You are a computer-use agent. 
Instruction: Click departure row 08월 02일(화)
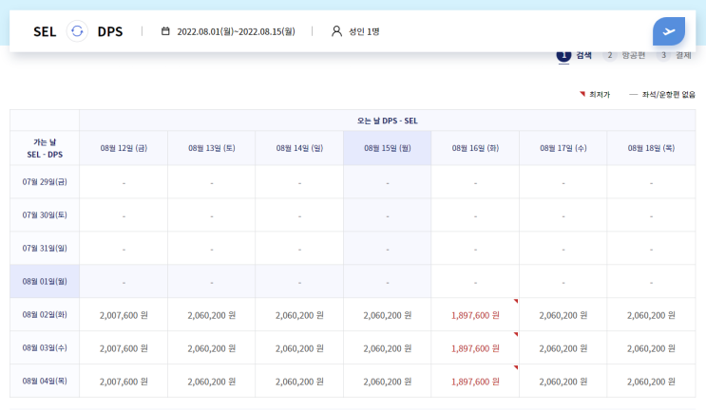pyautogui.click(x=45, y=315)
